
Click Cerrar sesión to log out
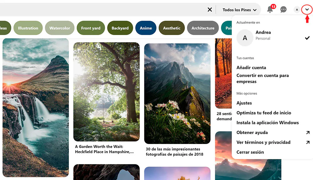(250, 152)
